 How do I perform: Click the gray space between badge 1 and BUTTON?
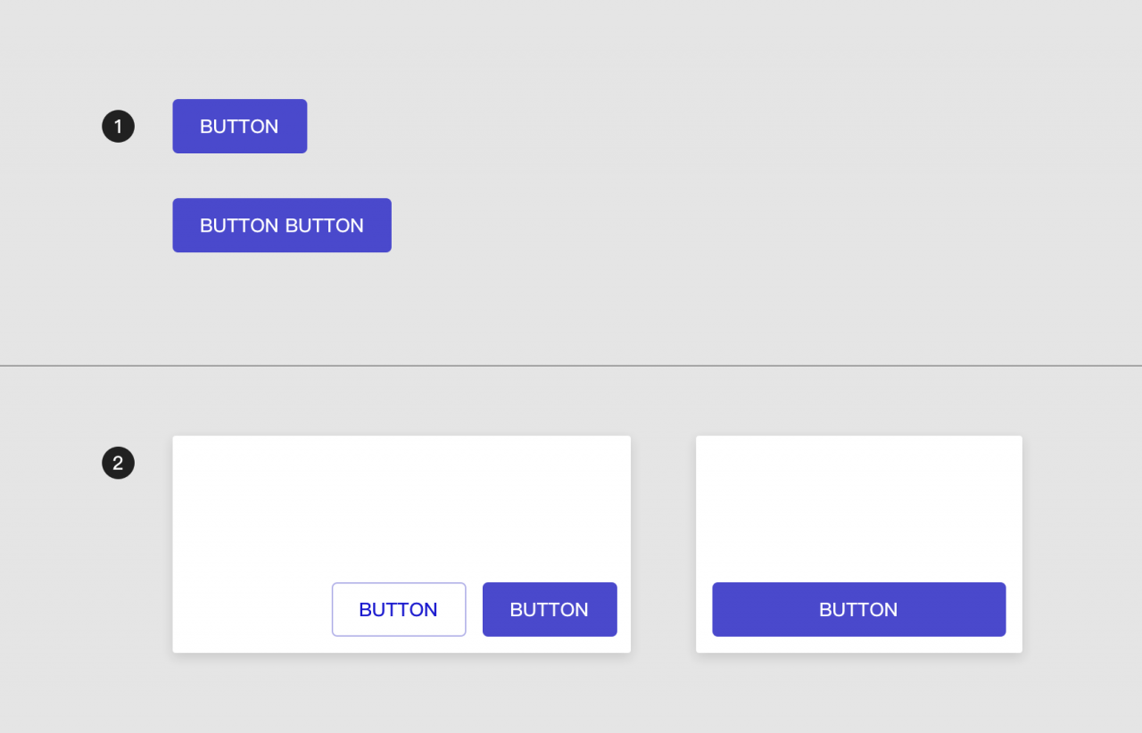tap(153, 127)
